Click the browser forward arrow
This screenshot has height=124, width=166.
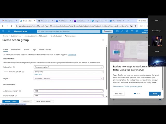(7, 26)
